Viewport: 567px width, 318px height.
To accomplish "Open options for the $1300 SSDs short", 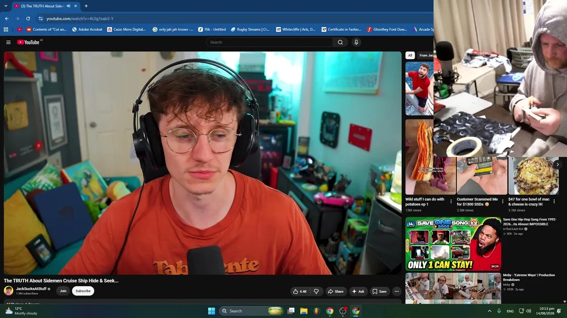I will [502, 201].
